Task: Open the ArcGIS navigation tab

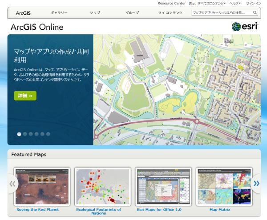Action: click(x=23, y=13)
